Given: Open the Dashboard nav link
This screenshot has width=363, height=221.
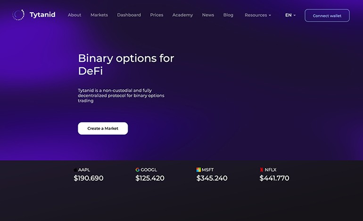Looking at the screenshot, I should 129,15.
